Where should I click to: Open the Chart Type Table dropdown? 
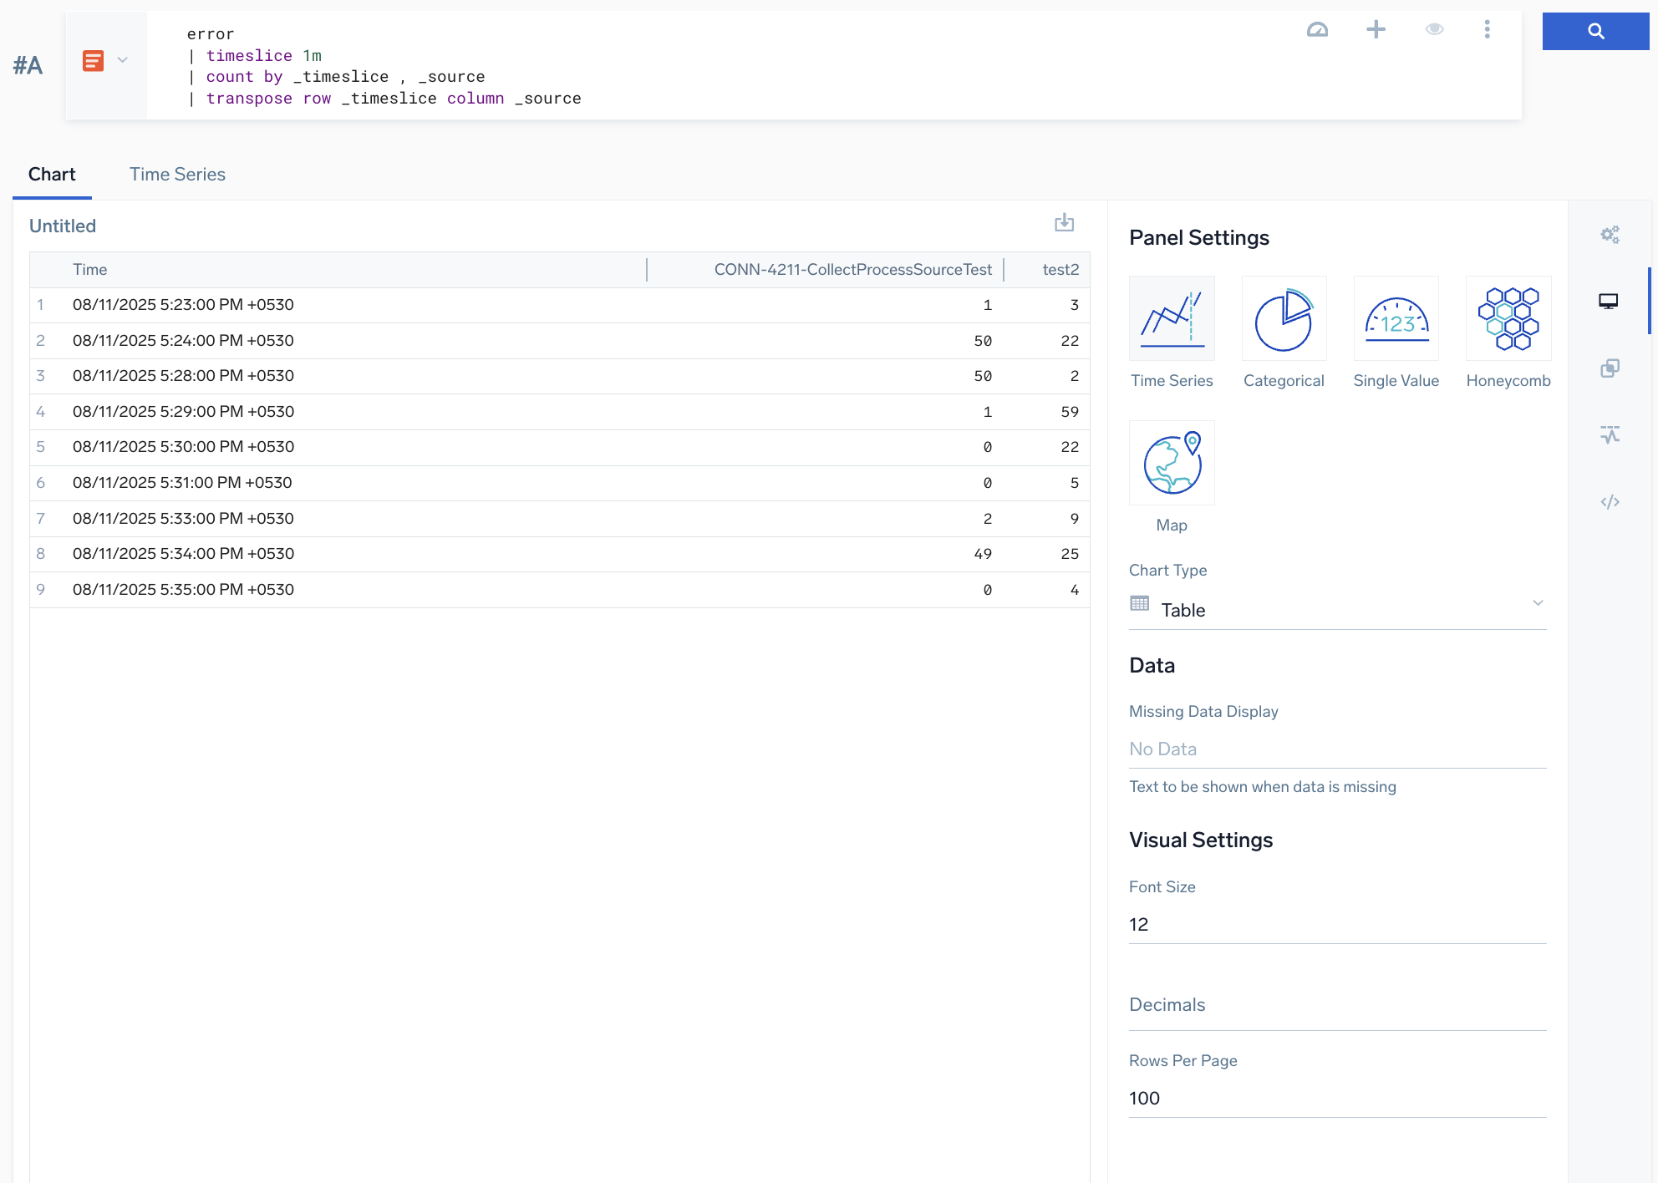1337,610
